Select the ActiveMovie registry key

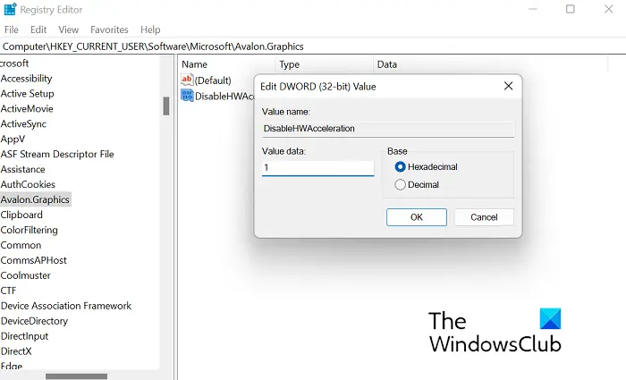27,108
